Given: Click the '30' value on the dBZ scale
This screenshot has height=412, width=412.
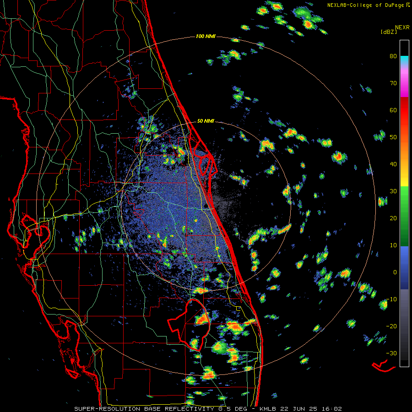Looking at the screenshot, I should 393,191.
